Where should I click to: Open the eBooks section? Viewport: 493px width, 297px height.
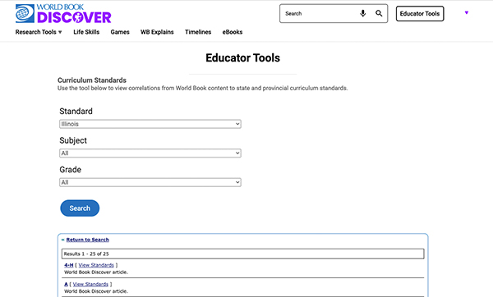click(233, 32)
